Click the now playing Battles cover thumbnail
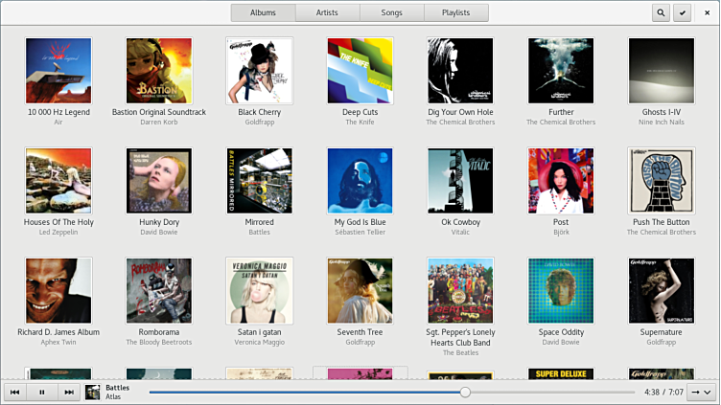This screenshot has width=721, height=405. coord(93,392)
